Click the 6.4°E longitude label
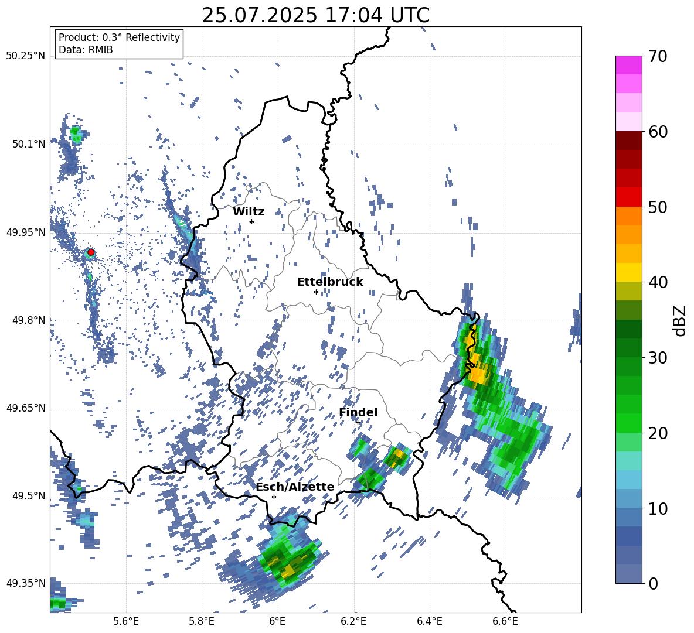Viewport: 694px width, 633px height. click(x=429, y=621)
